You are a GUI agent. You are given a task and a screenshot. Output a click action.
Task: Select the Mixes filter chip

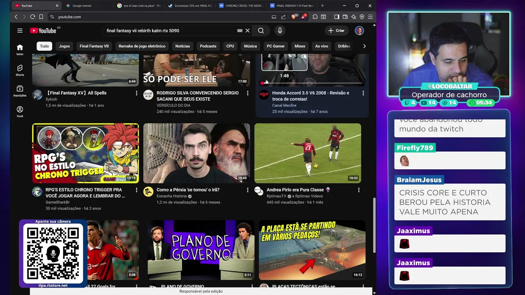coord(300,46)
